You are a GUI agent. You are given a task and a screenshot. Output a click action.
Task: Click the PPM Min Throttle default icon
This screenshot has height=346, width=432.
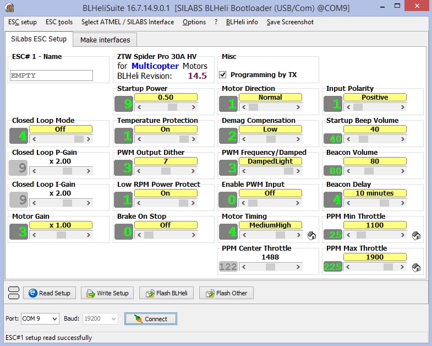click(416, 235)
